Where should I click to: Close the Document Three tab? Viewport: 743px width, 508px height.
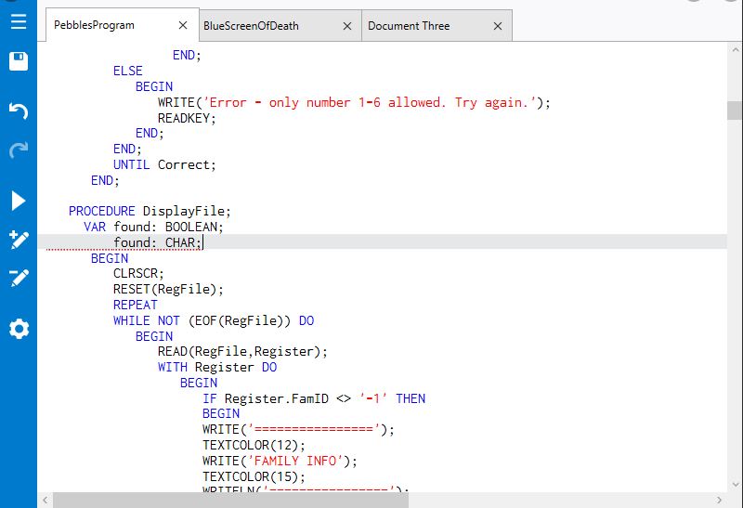click(x=498, y=26)
